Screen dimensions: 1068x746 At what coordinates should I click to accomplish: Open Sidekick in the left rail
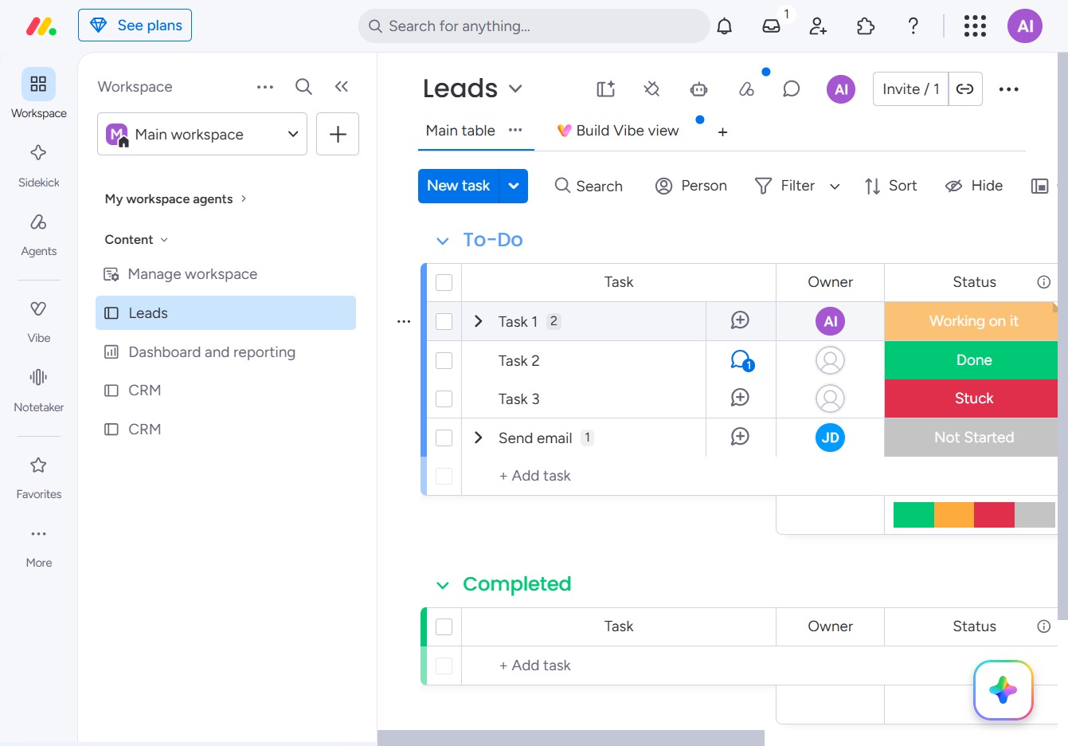pyautogui.click(x=38, y=165)
